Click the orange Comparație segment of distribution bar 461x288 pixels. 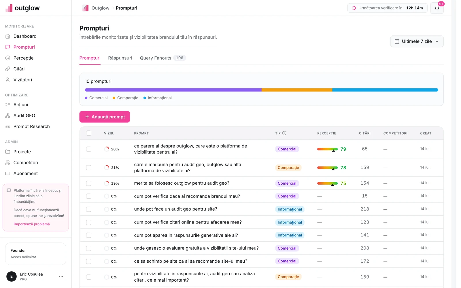click(297, 90)
